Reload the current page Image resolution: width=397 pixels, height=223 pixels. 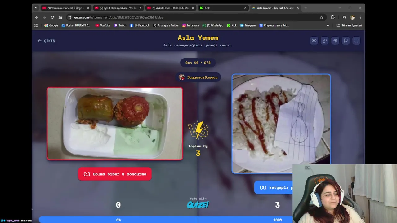coord(52,17)
